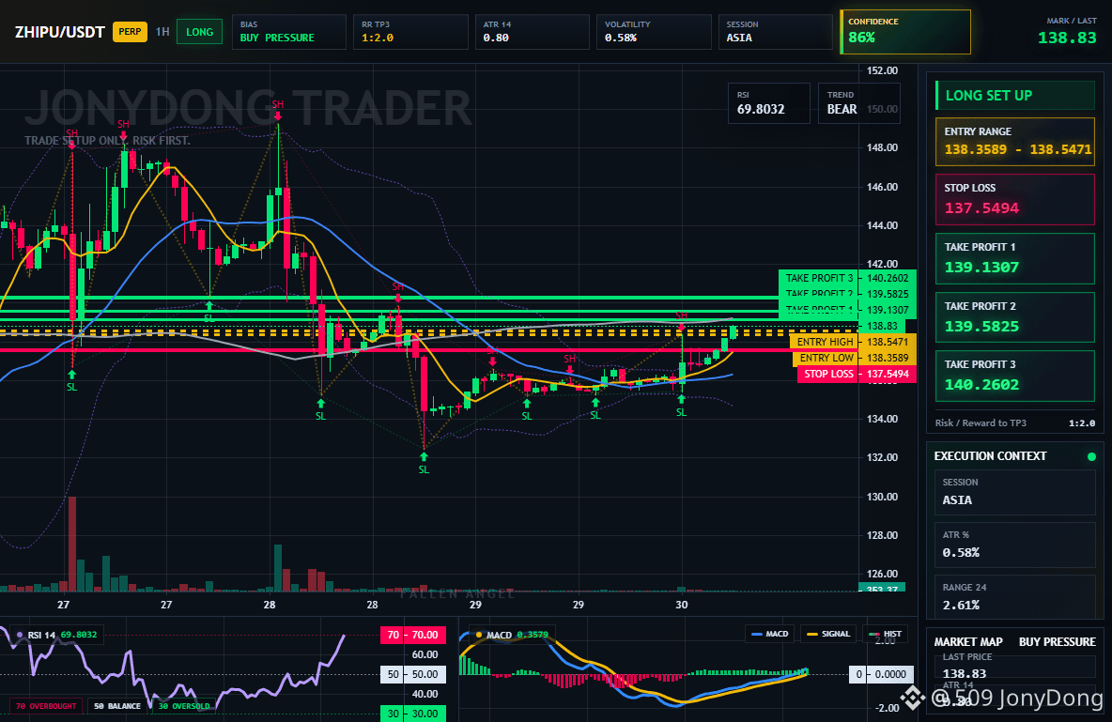1112x722 pixels.
Task: Click the RR TP3 1:2.0 card
Action: point(410,31)
